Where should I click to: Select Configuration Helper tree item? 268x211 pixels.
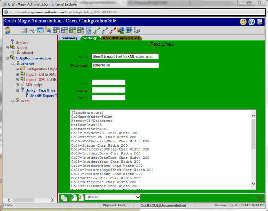(x=41, y=69)
